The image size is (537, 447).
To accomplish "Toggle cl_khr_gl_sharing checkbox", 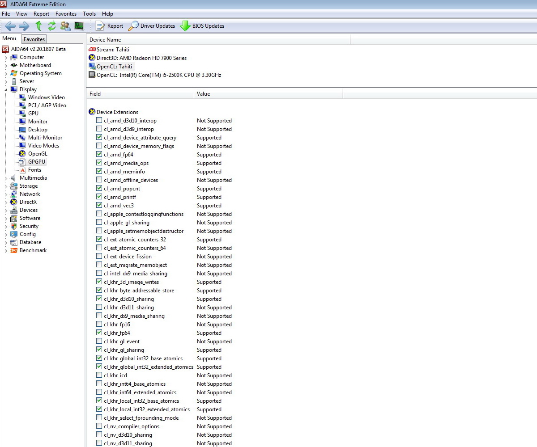I will coord(99,350).
